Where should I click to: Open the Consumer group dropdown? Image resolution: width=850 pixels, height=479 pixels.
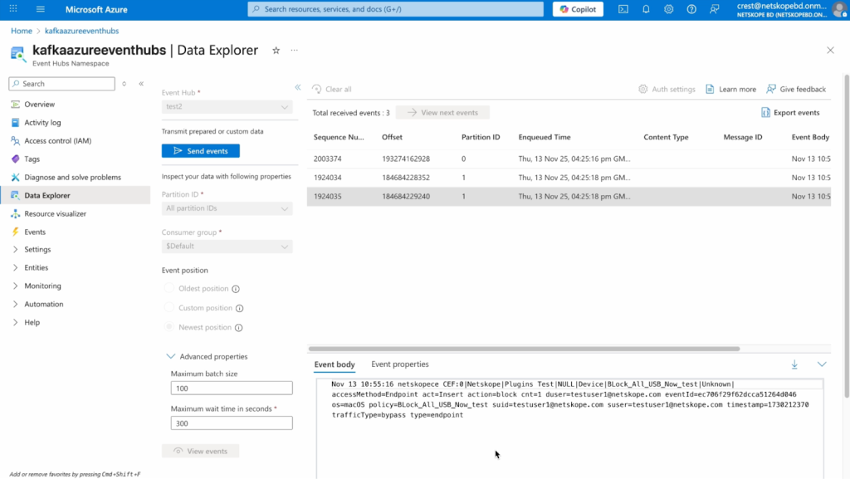pyautogui.click(x=227, y=247)
